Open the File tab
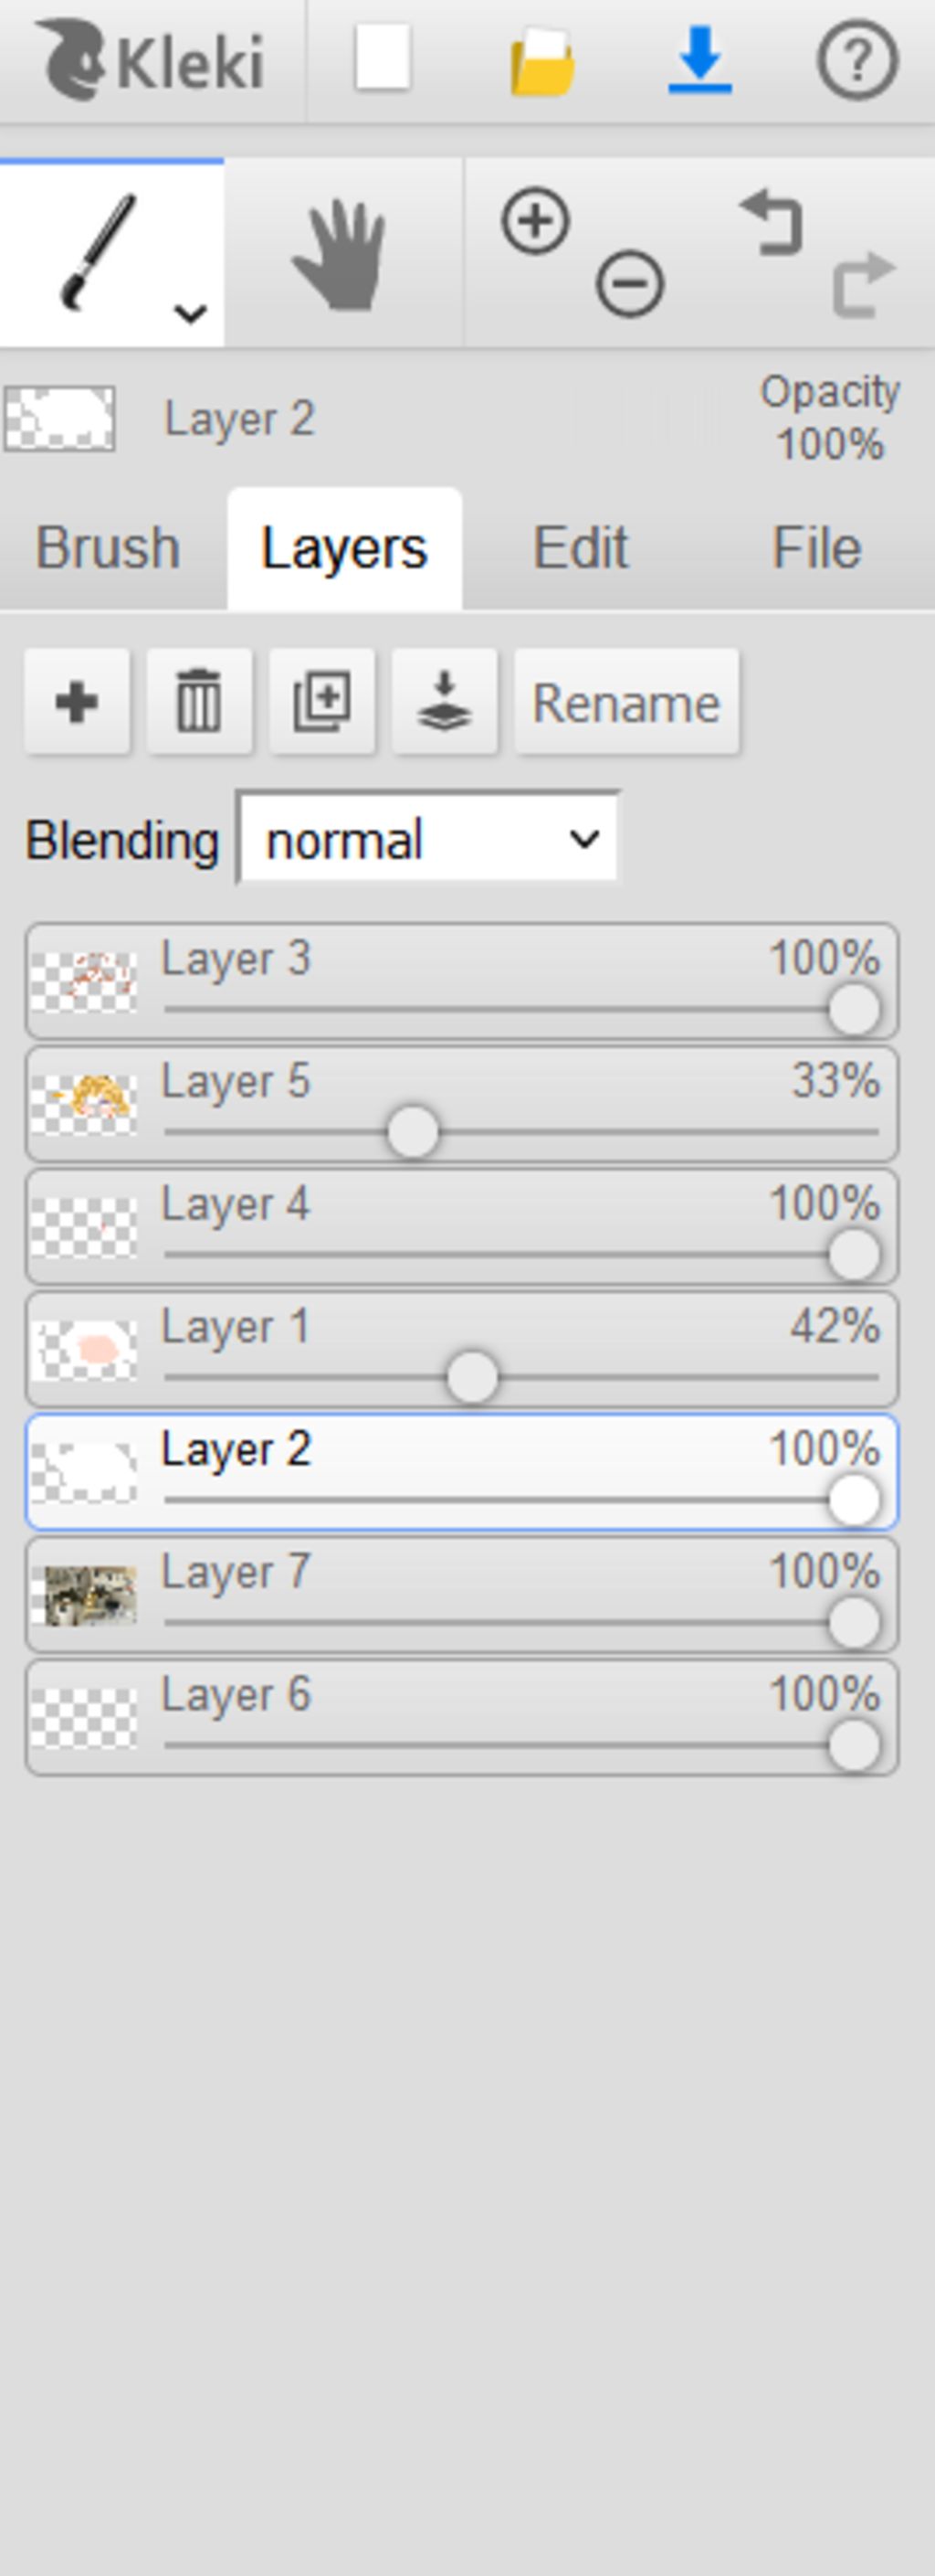 pyautogui.click(x=816, y=548)
